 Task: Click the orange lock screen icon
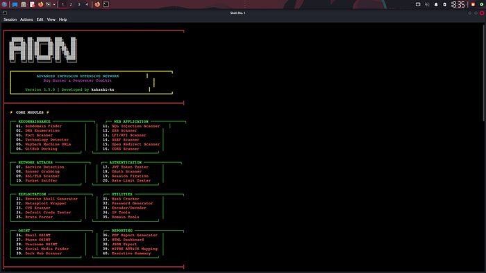coord(473,4)
